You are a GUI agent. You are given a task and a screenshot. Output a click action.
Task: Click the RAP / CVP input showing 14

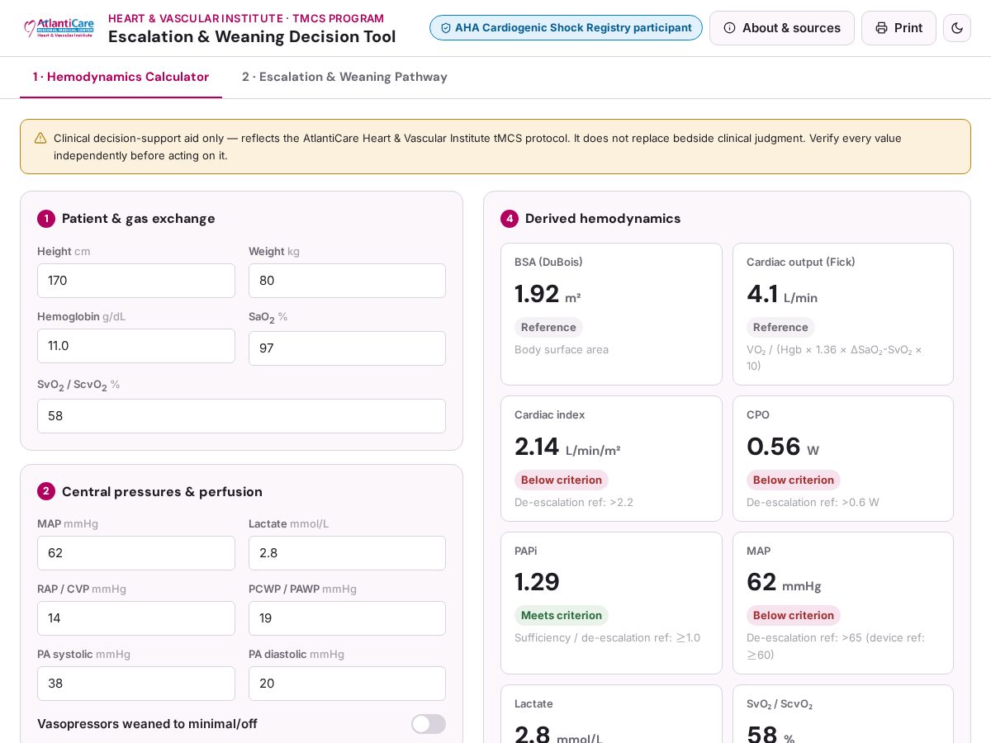coord(136,618)
